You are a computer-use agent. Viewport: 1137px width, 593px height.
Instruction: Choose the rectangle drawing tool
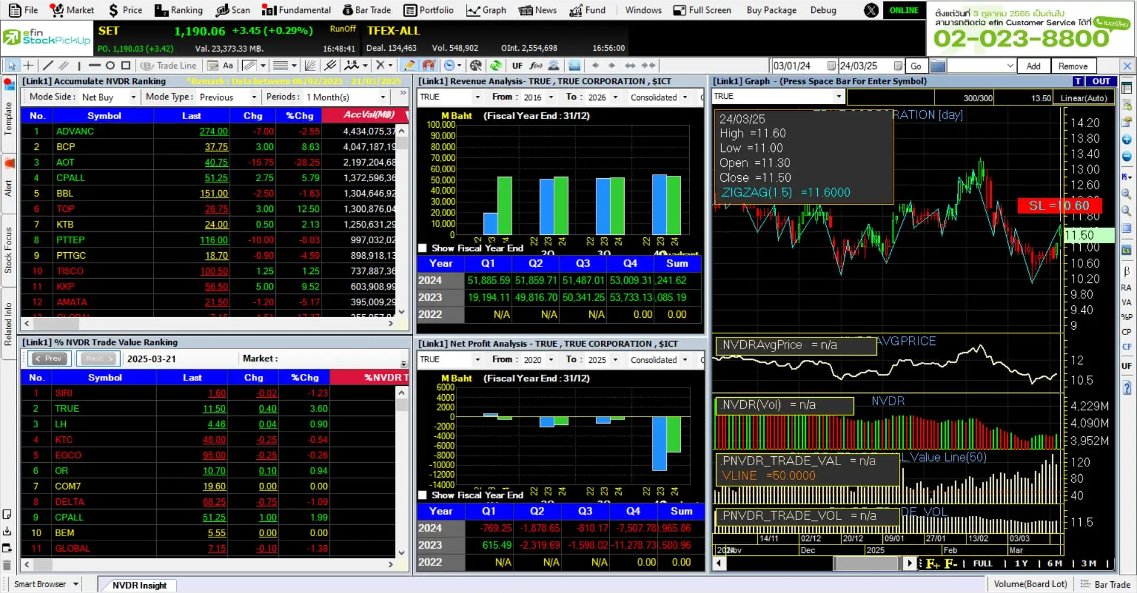pyautogui.click(x=126, y=66)
